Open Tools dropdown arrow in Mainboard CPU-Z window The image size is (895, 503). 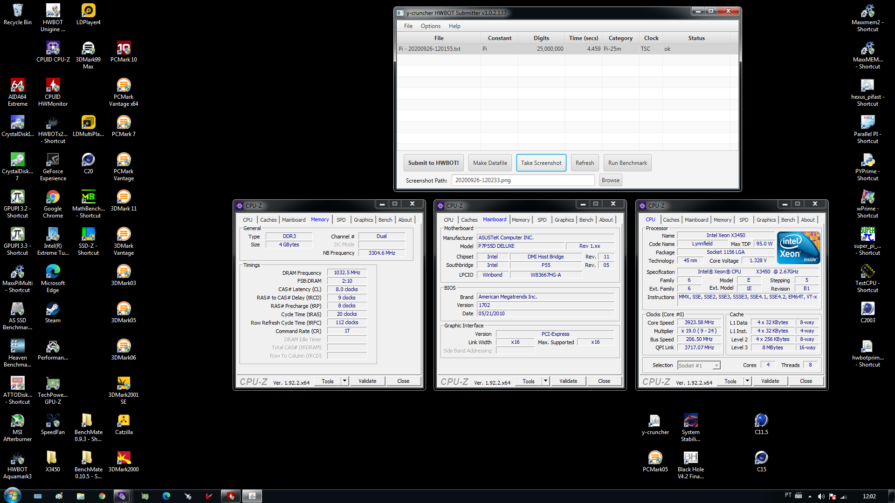(x=545, y=381)
